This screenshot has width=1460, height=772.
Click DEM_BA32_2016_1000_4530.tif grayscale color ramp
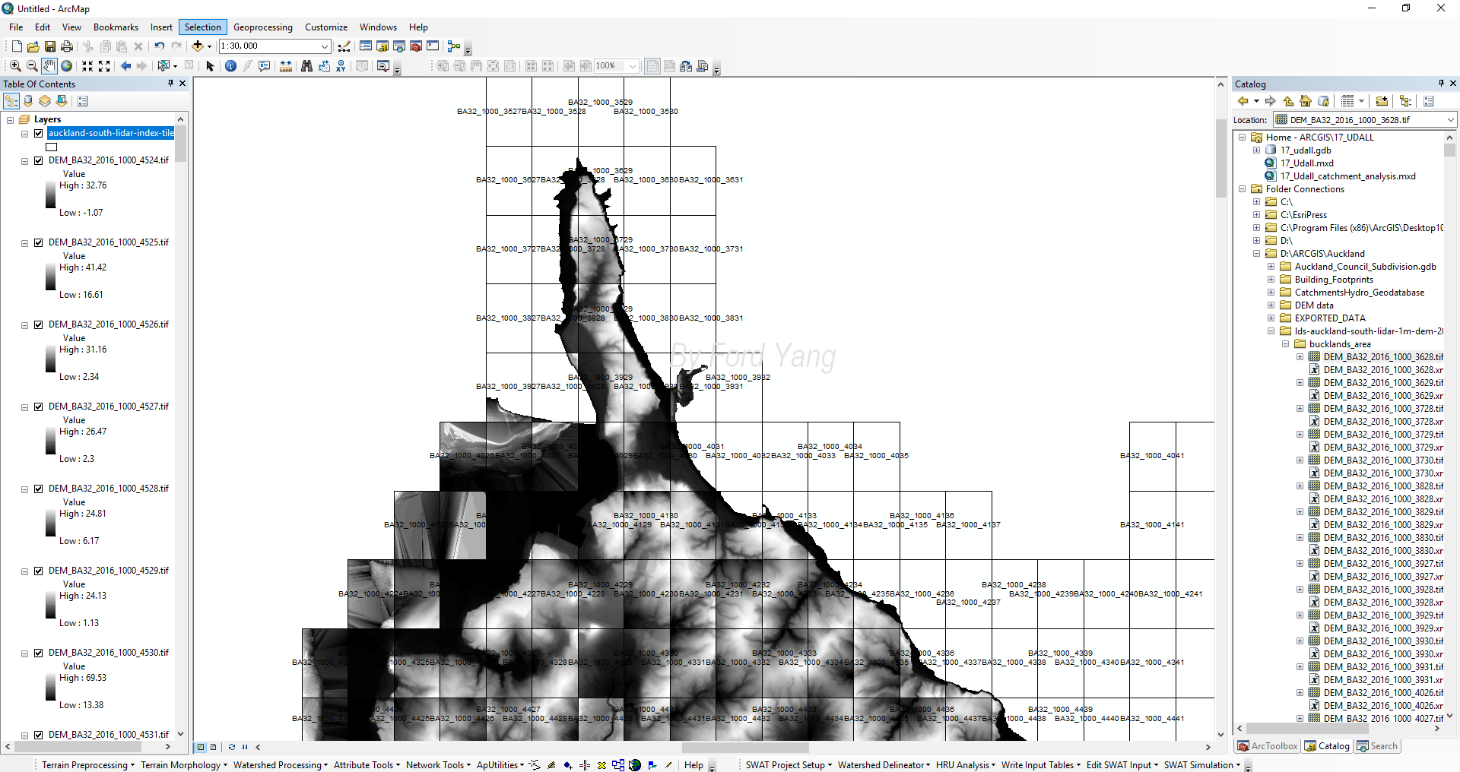pyautogui.click(x=50, y=686)
